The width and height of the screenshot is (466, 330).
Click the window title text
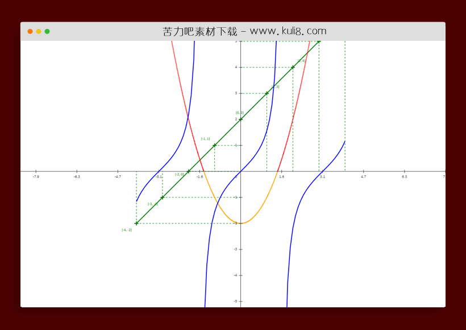click(244, 31)
